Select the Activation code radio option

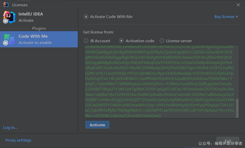(x=121, y=41)
